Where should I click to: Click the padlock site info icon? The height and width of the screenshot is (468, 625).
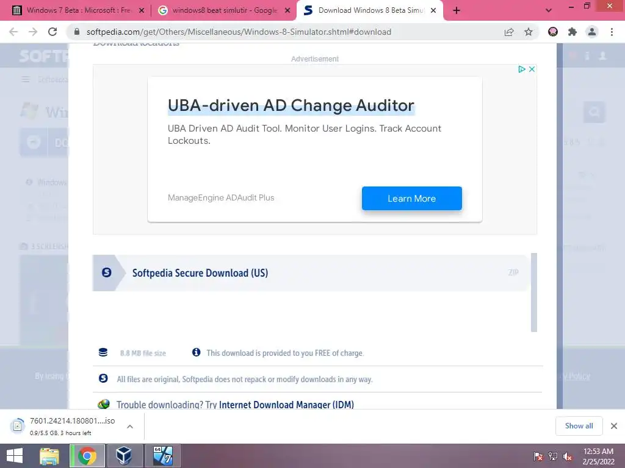tap(77, 32)
